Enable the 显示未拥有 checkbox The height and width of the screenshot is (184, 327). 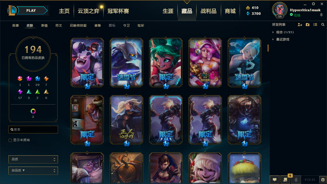(x=10, y=140)
